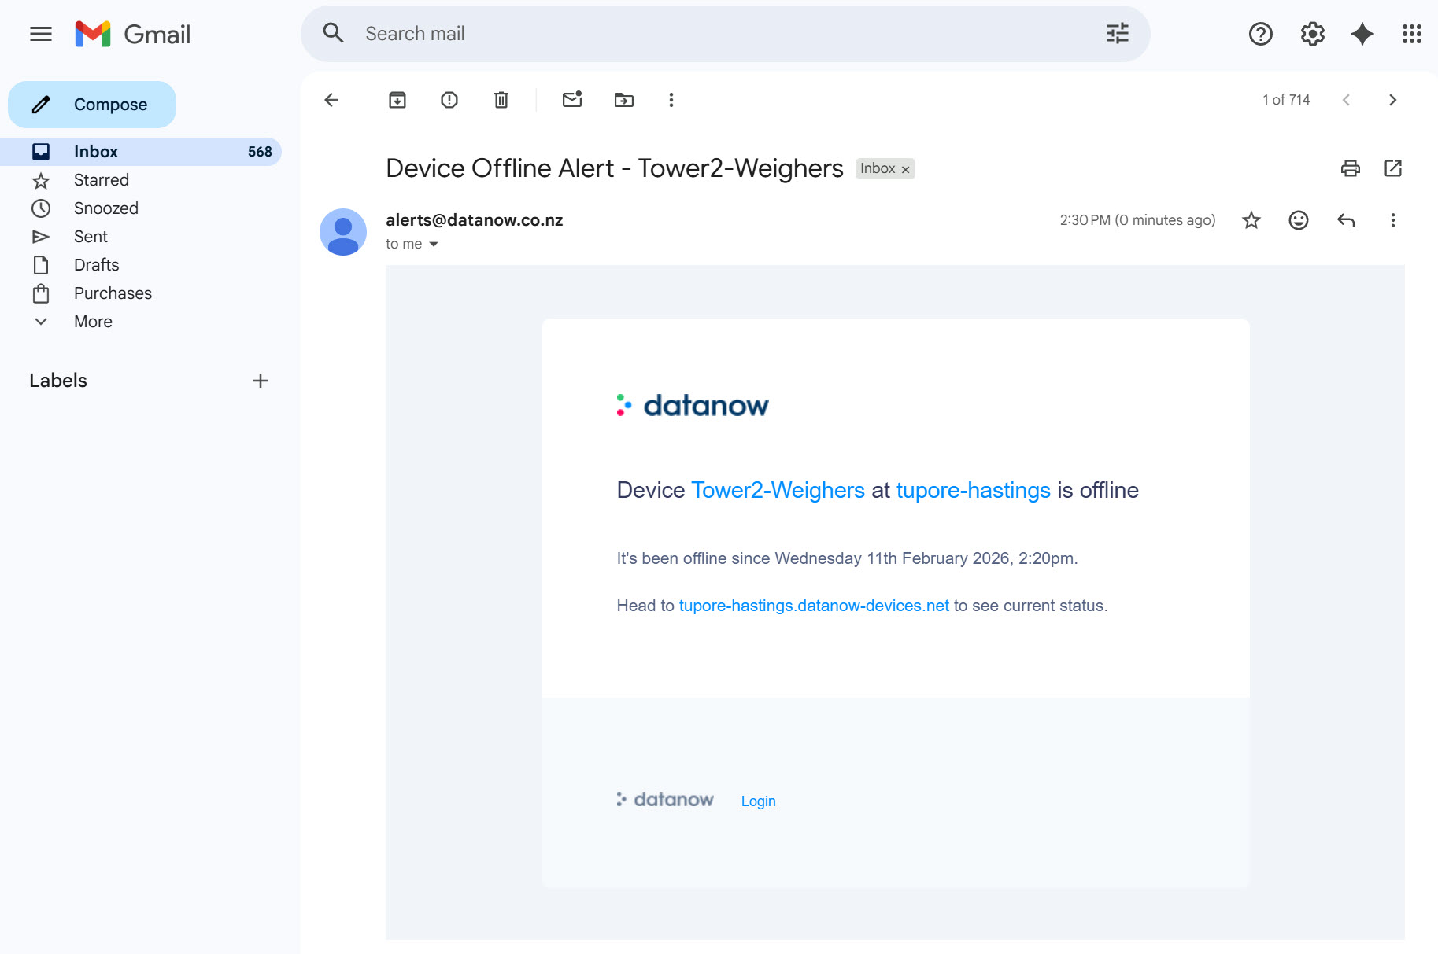Open advanced search options
The height and width of the screenshot is (954, 1438).
[x=1117, y=33]
